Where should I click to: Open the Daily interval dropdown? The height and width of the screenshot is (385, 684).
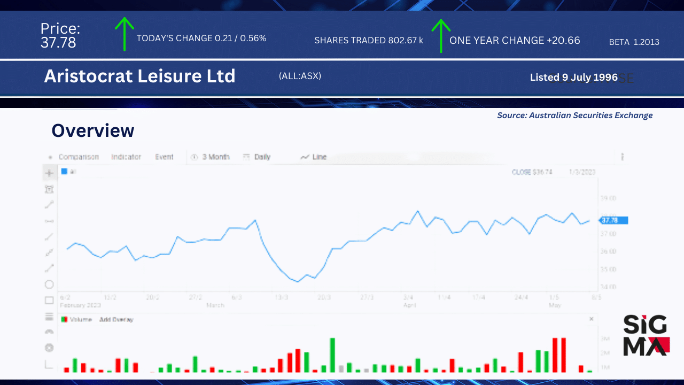click(256, 157)
